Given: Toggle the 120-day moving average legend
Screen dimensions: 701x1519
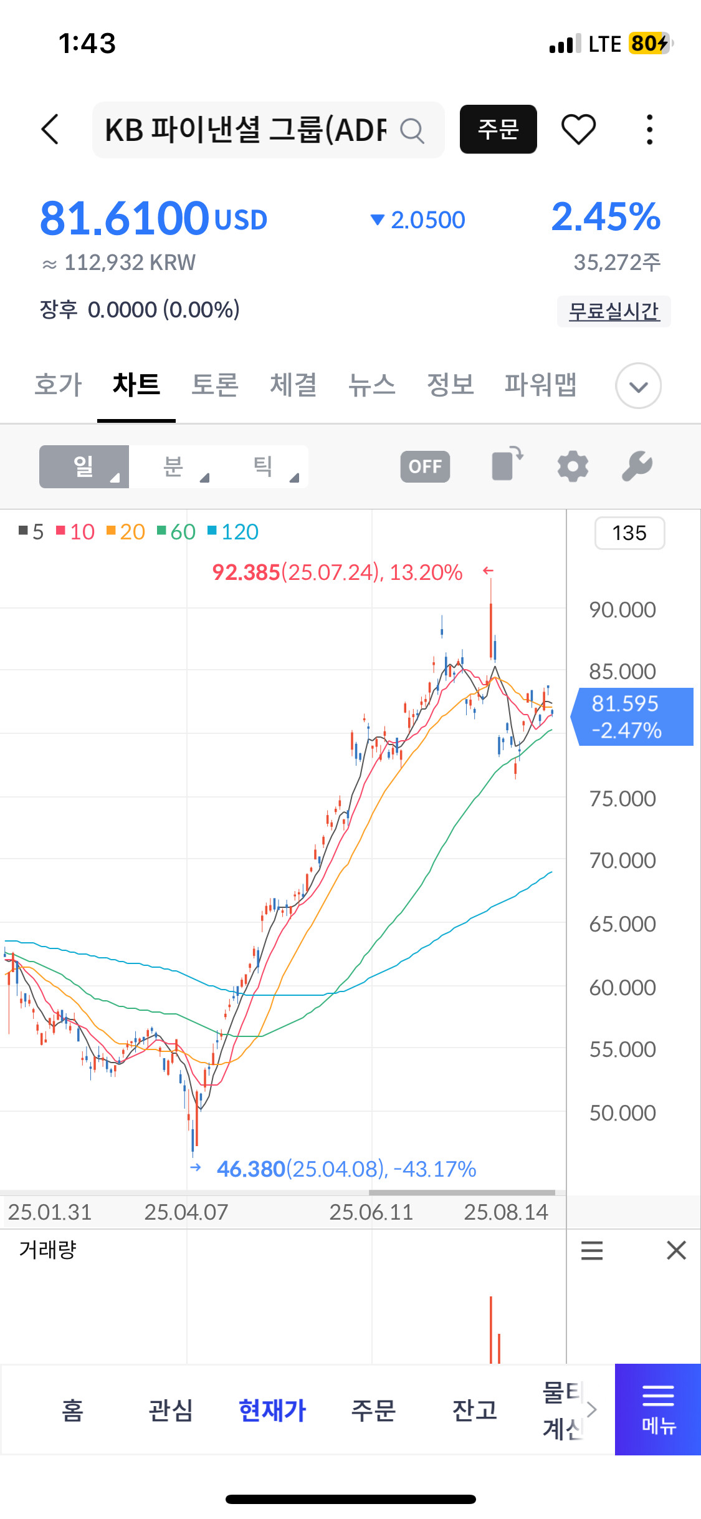Looking at the screenshot, I should point(233,532).
